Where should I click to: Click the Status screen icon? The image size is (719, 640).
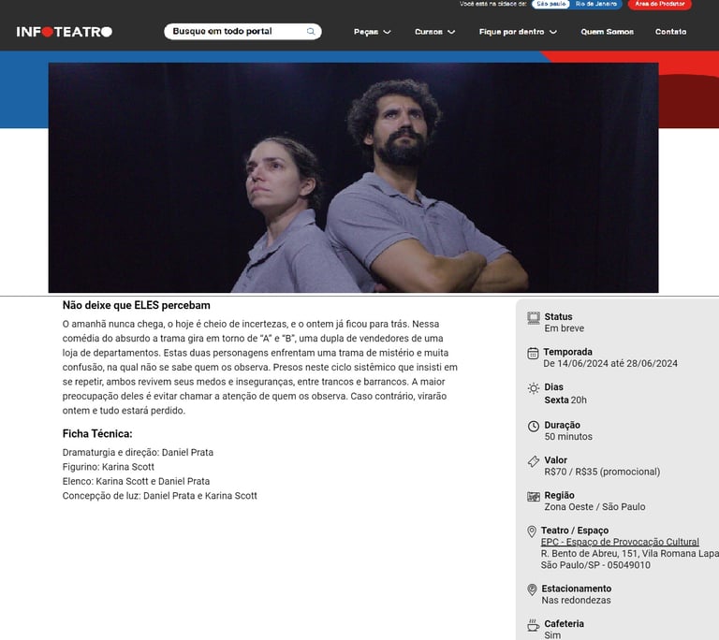pyautogui.click(x=534, y=318)
